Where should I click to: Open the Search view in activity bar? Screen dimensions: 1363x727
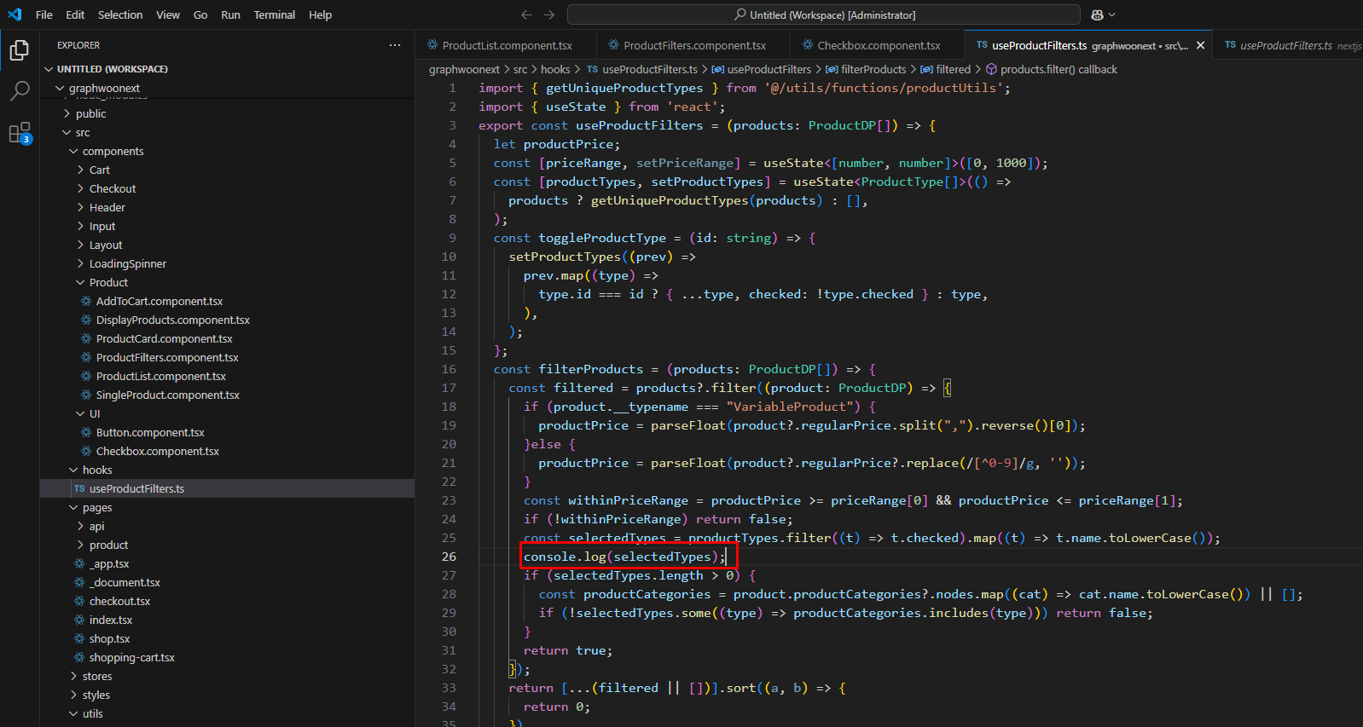pos(19,91)
